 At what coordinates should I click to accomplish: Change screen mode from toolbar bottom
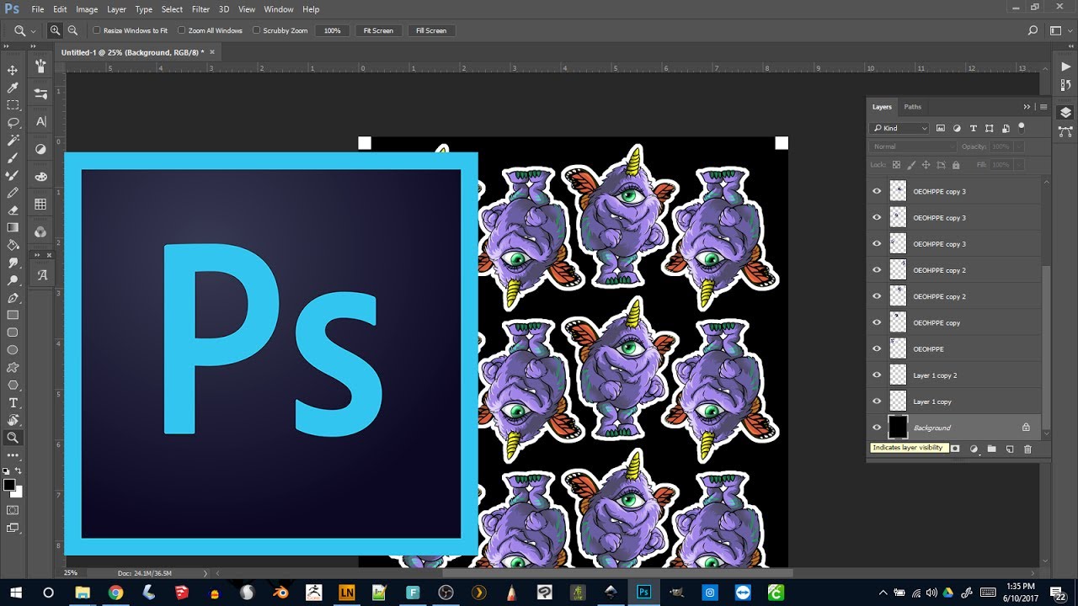tap(13, 528)
